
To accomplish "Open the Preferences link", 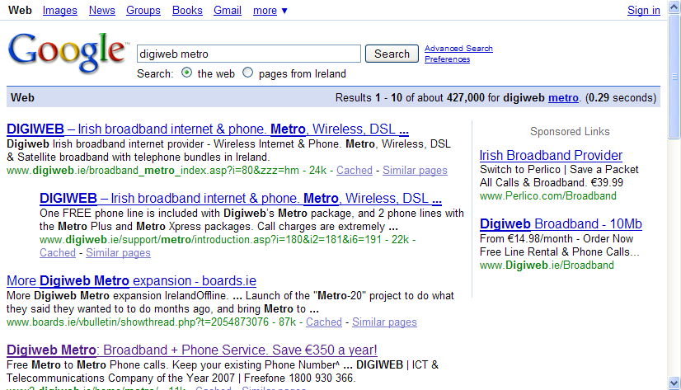I will tap(448, 59).
